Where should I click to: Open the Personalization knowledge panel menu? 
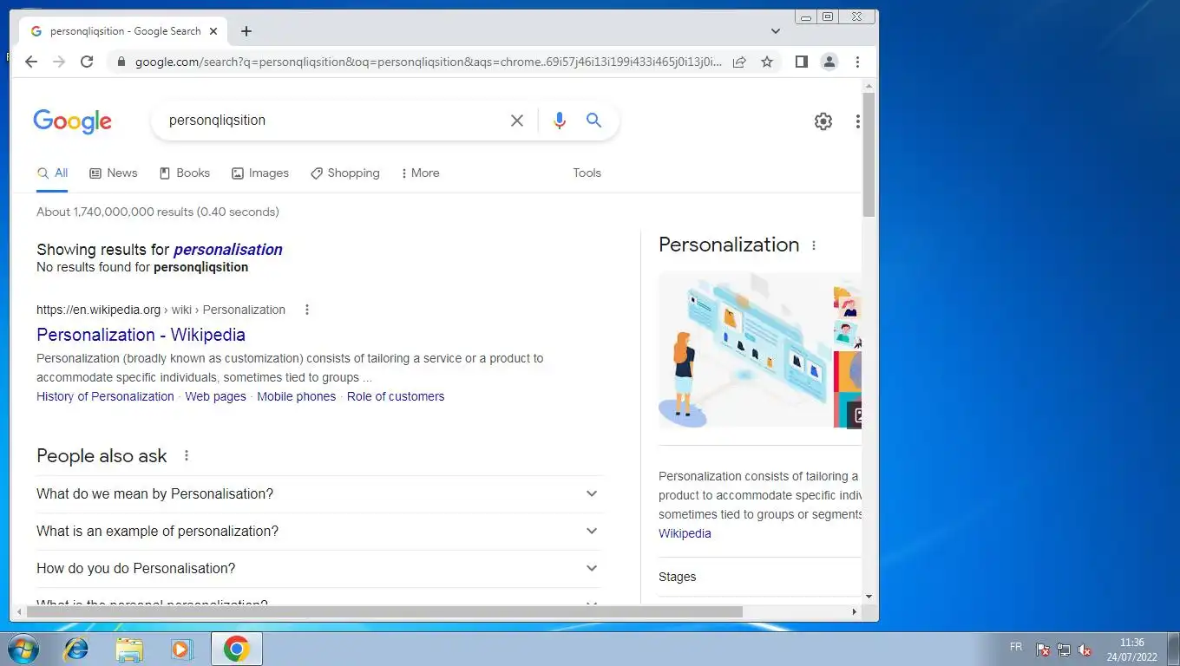pyautogui.click(x=814, y=245)
